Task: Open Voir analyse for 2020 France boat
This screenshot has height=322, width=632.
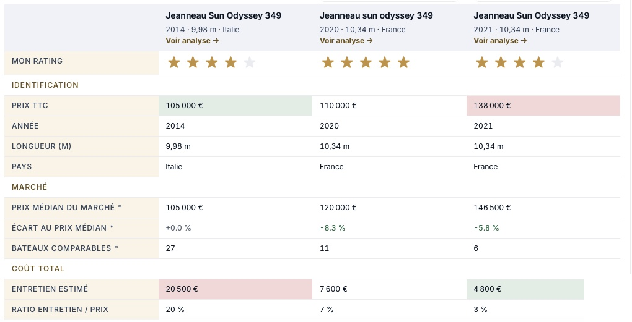Action: (346, 41)
